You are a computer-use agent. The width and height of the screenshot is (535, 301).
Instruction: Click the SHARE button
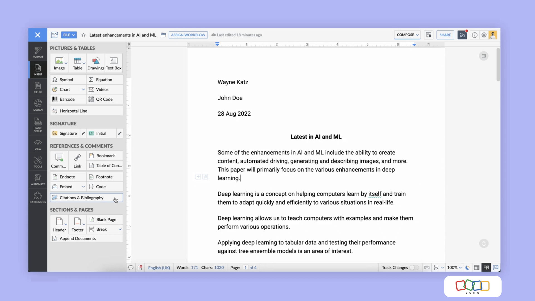pyautogui.click(x=445, y=35)
